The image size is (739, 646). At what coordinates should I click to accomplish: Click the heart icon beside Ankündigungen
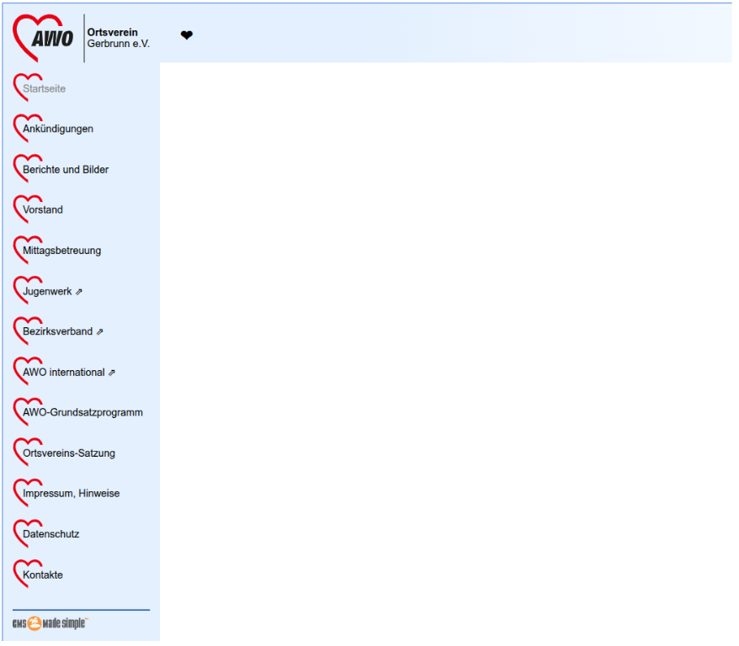[19, 128]
